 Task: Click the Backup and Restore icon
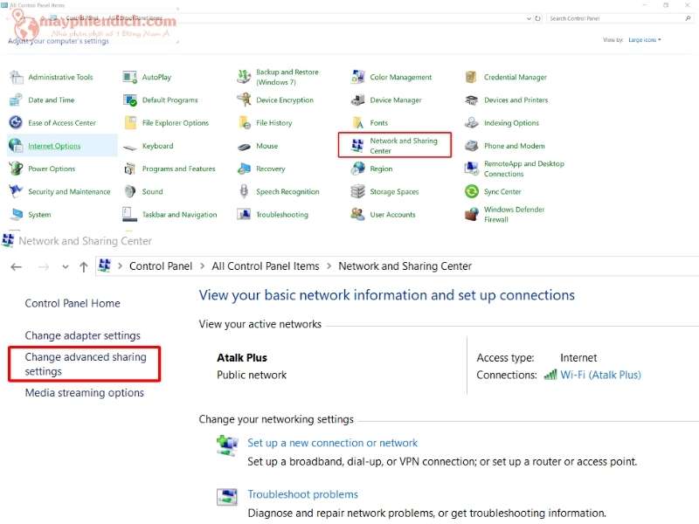(244, 78)
